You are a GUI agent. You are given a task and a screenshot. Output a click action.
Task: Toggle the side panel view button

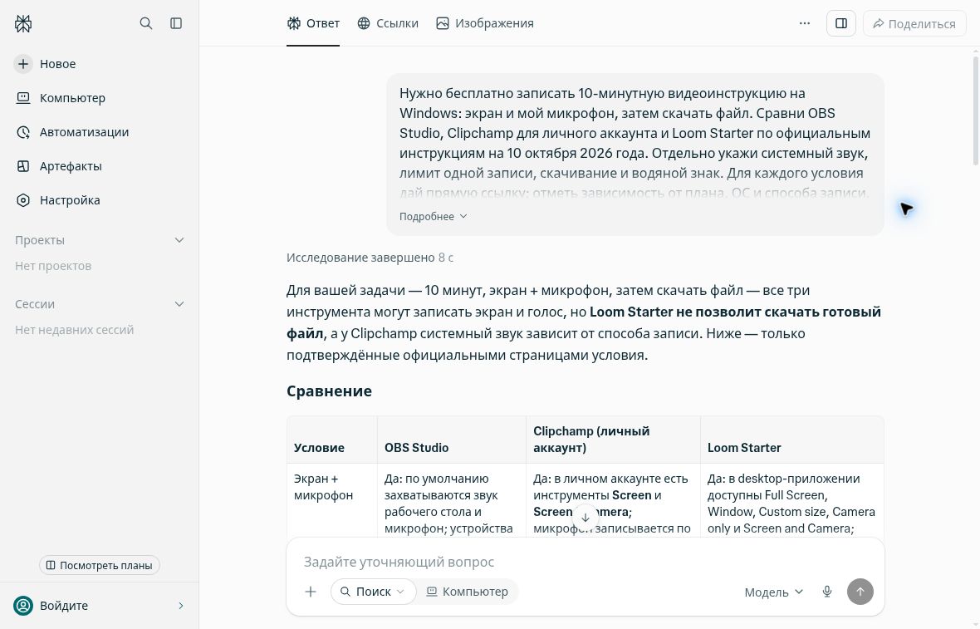tap(841, 23)
